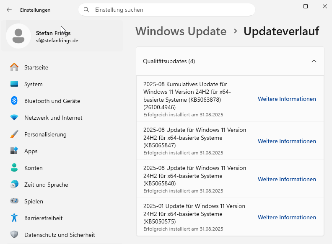Open Bluetooth und Geräte
Screen dimensions: 332x244
click(52, 101)
